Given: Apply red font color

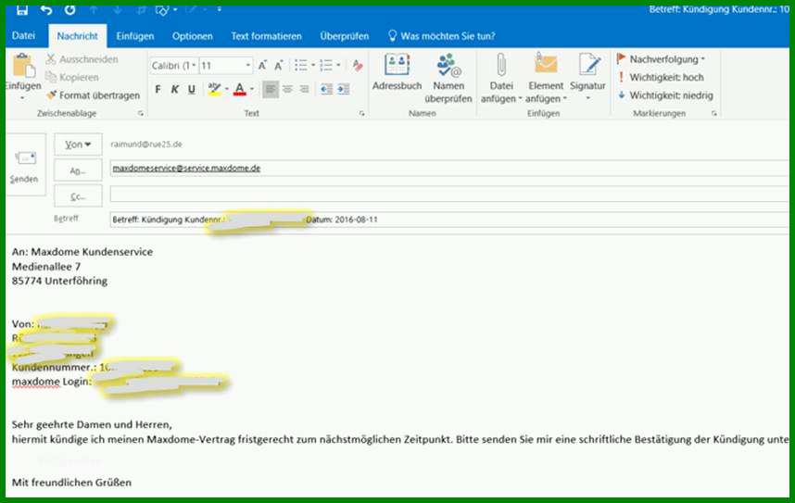Looking at the screenshot, I should pyautogui.click(x=240, y=90).
